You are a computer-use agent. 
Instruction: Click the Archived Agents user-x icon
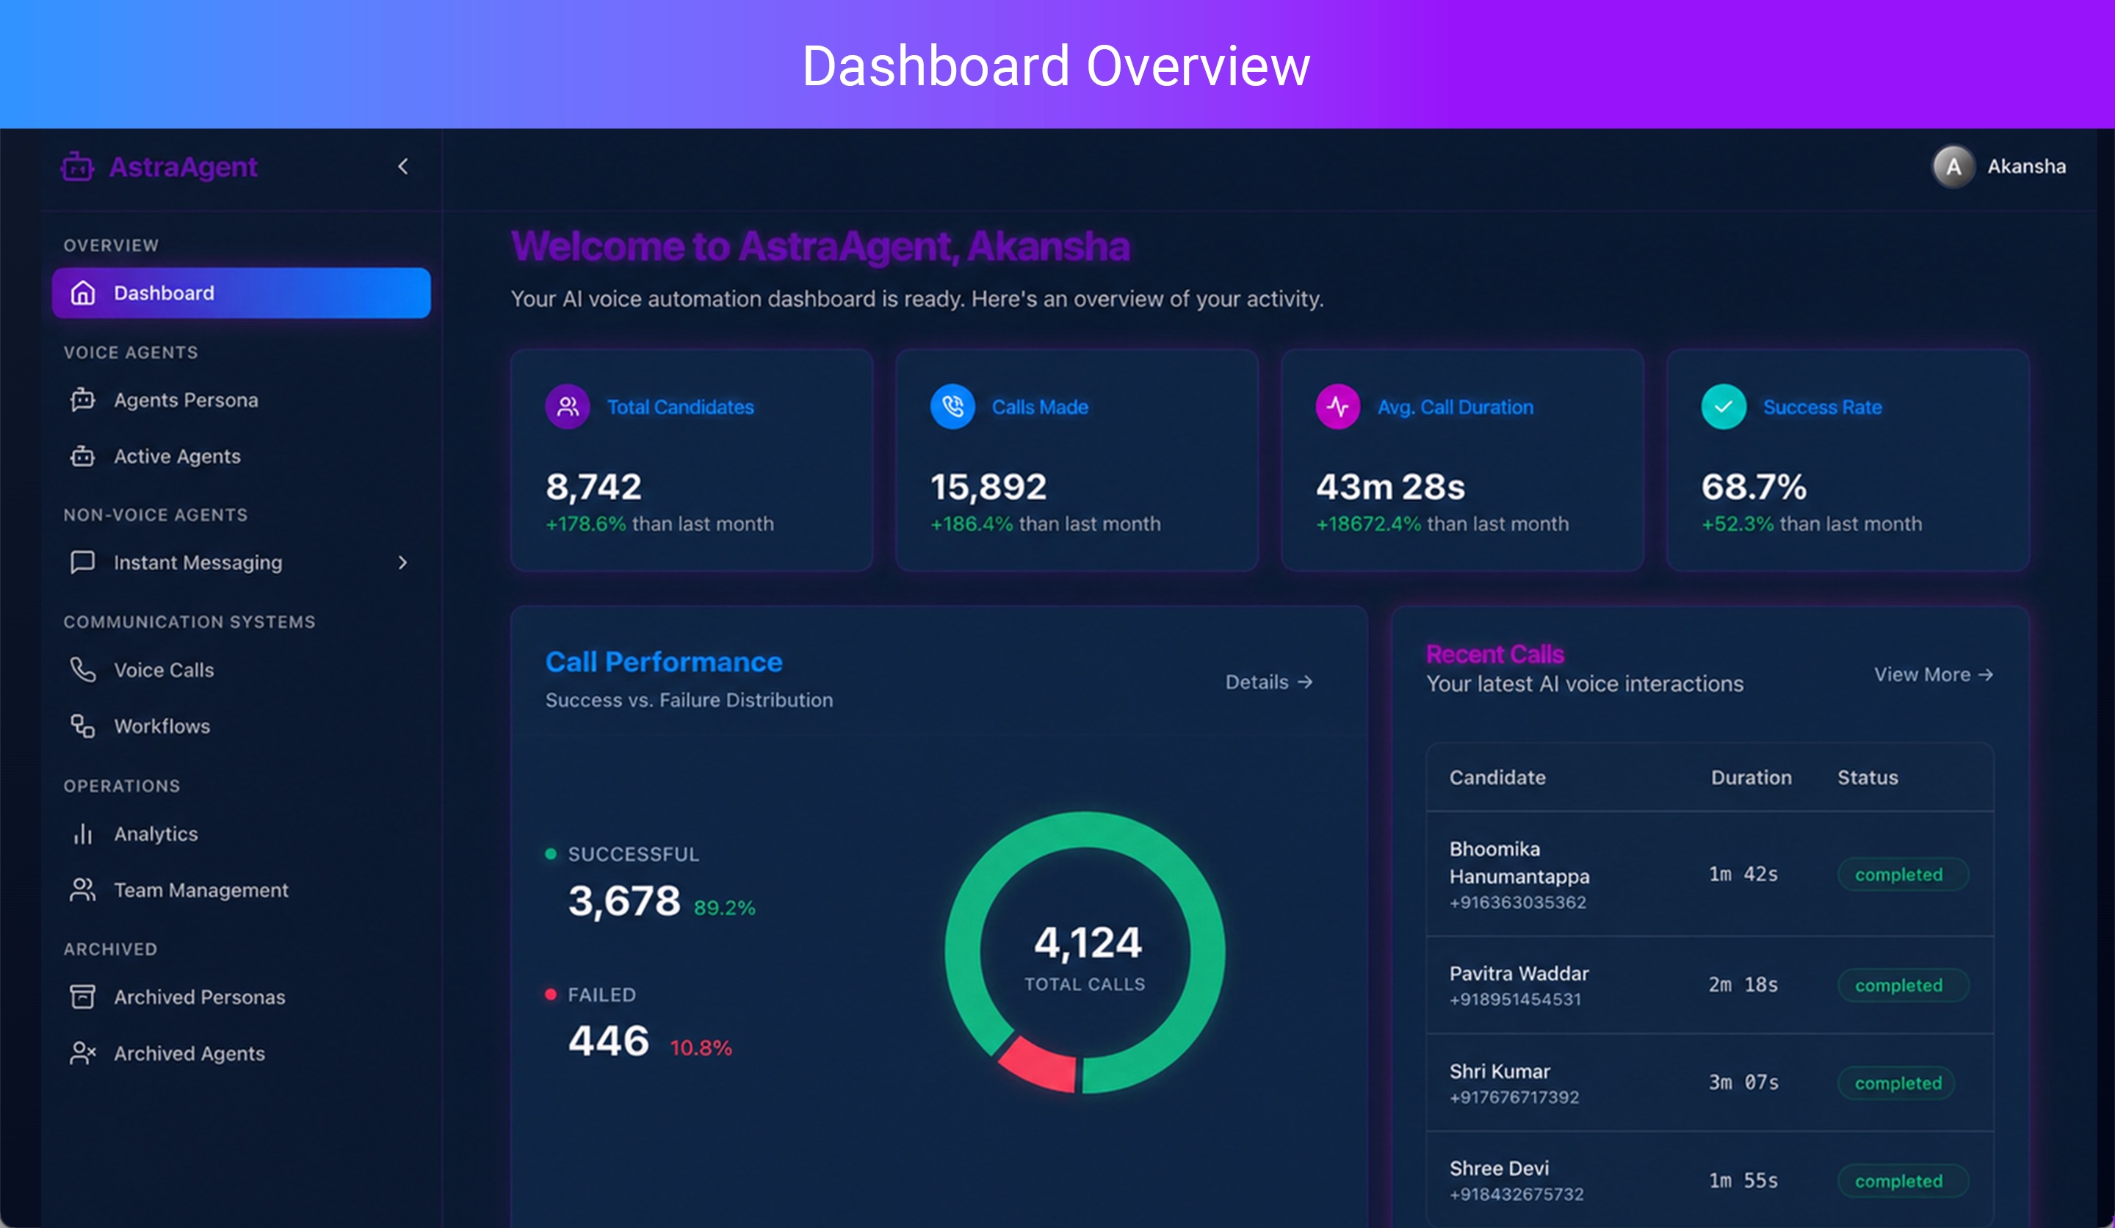(x=82, y=1052)
